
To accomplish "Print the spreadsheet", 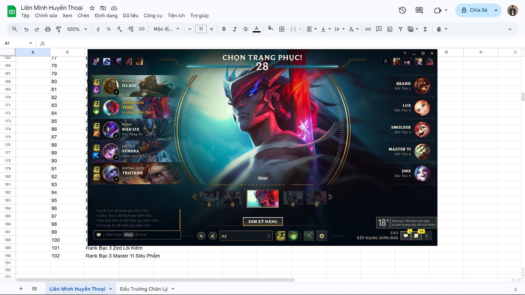I will (48, 29).
